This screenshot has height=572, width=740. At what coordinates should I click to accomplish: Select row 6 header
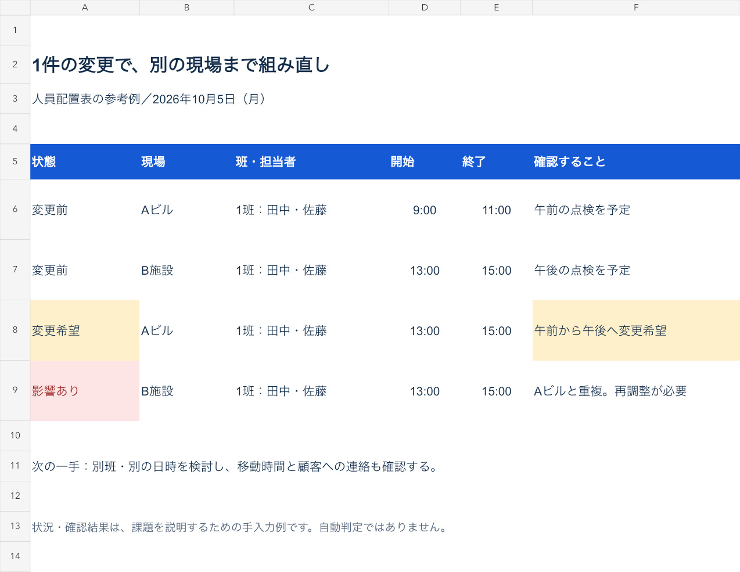coord(15,210)
